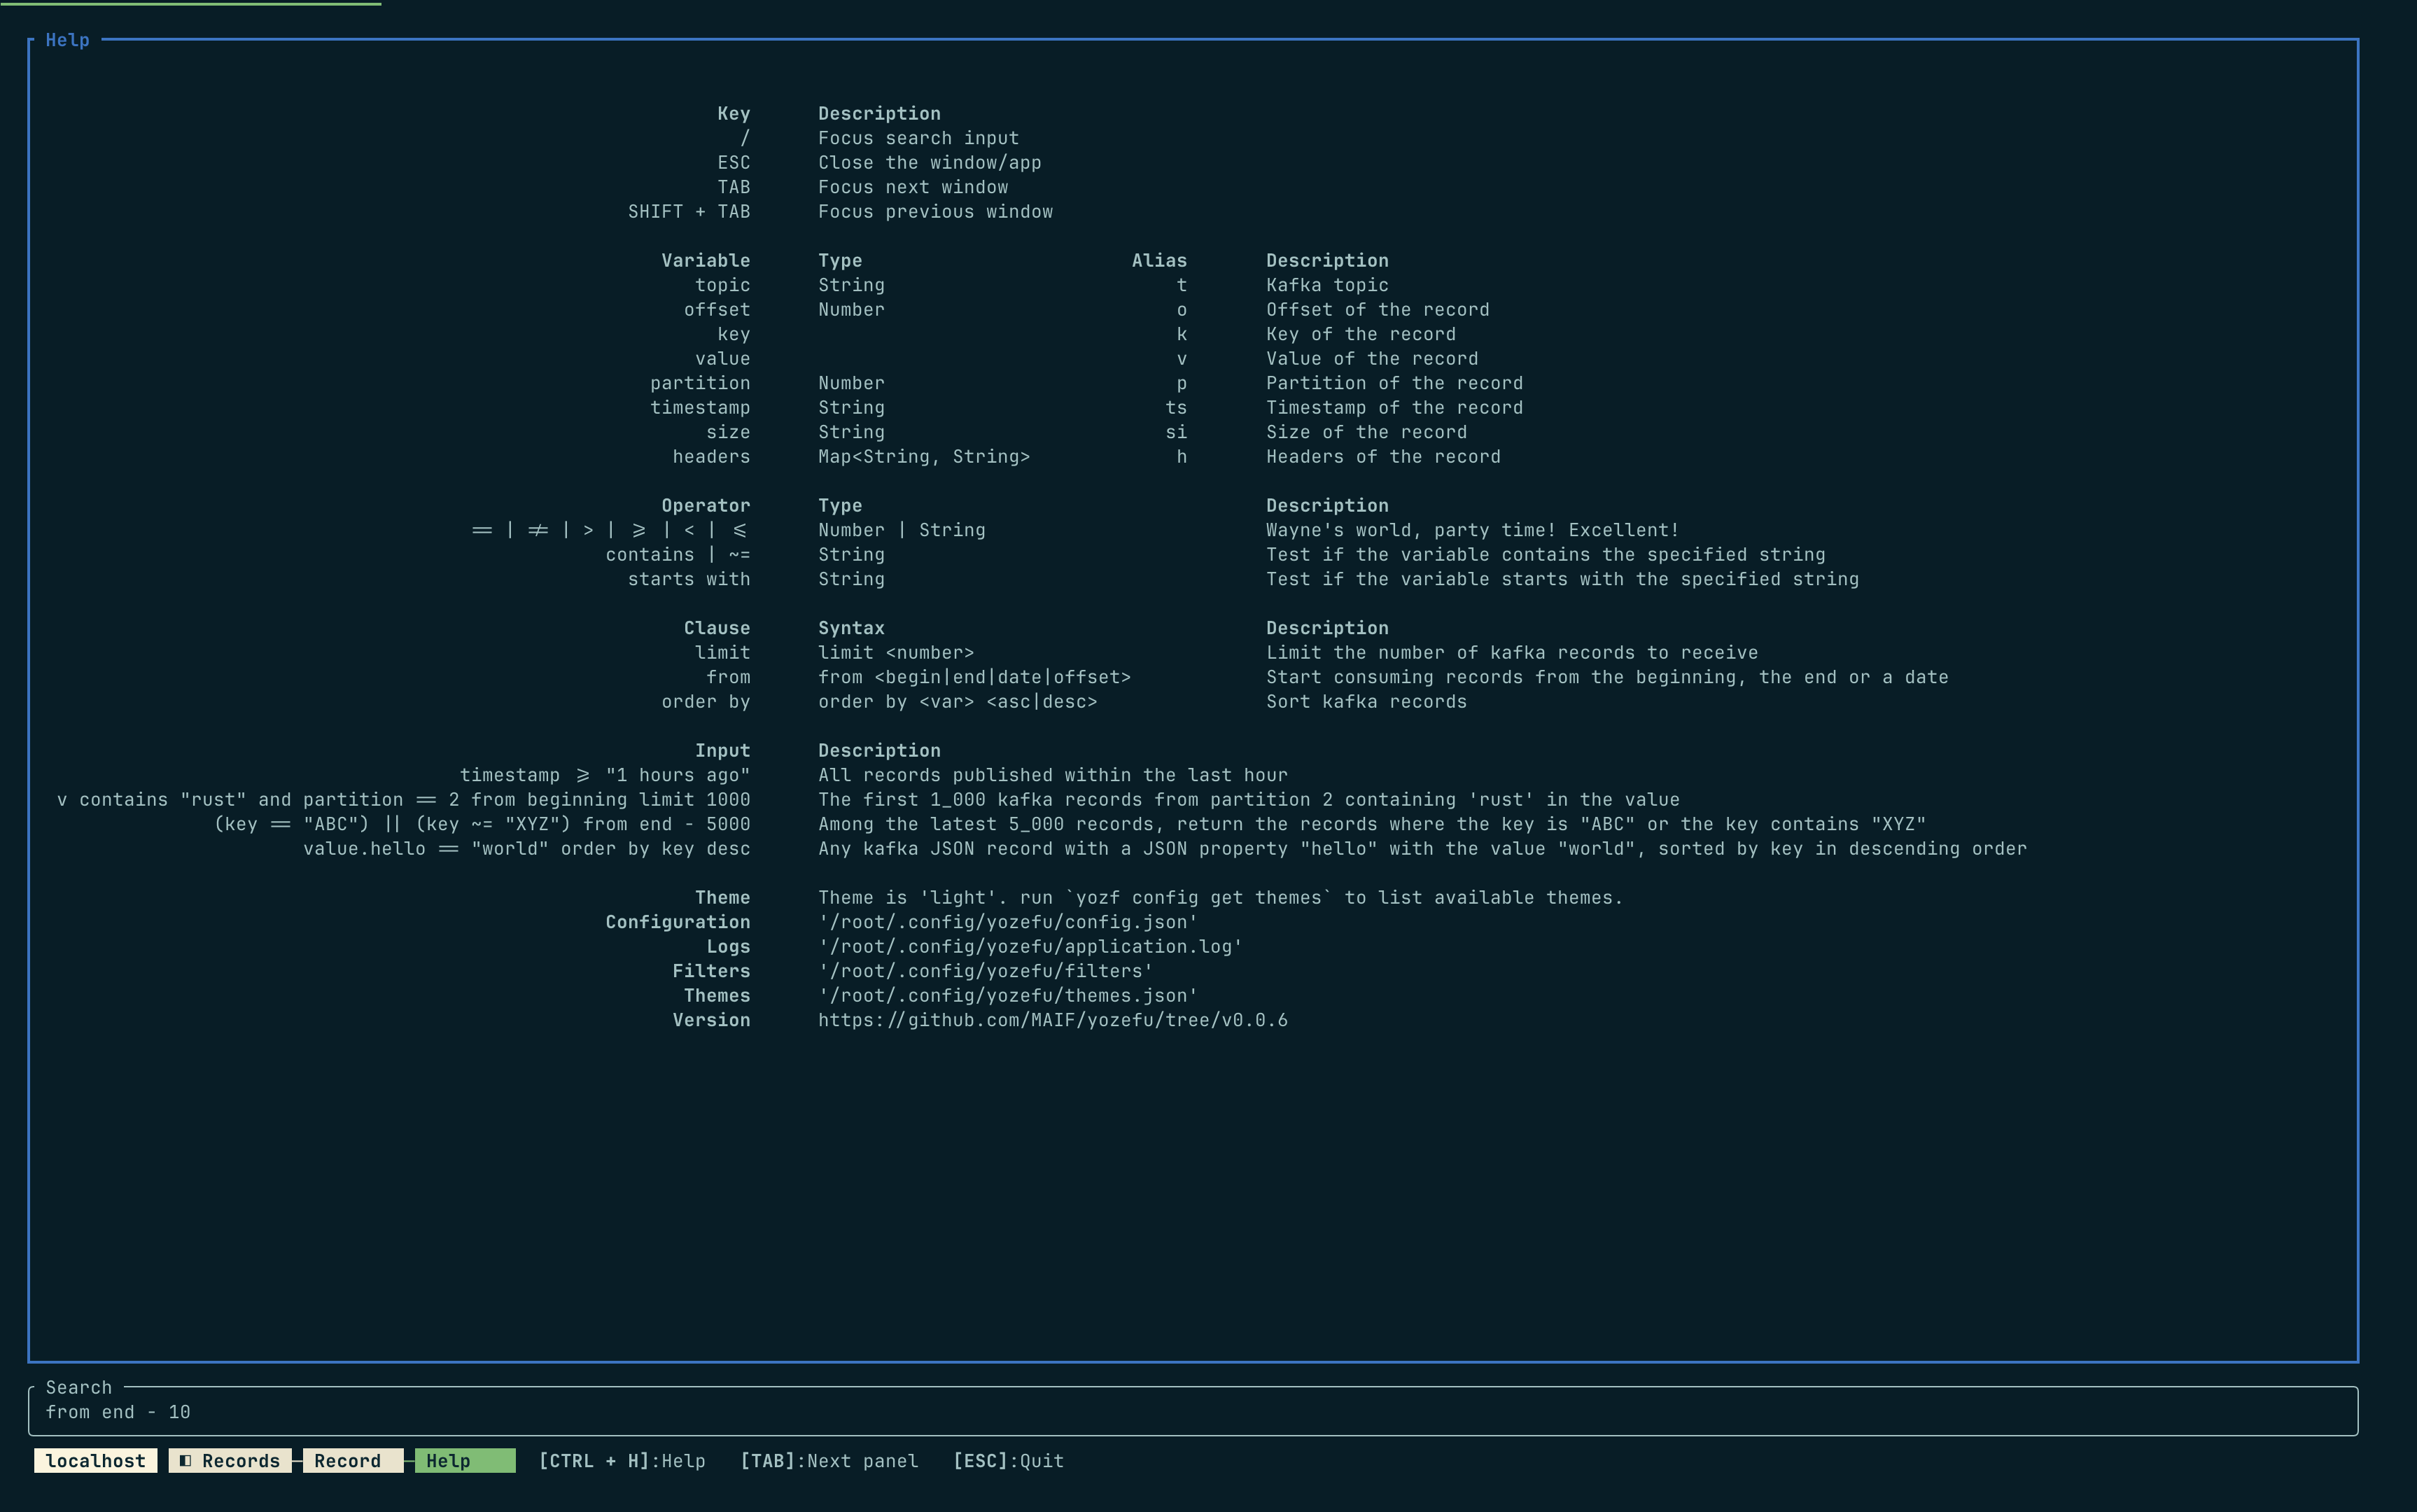
Task: Select the Help tab in status bar
Action: 465,1461
